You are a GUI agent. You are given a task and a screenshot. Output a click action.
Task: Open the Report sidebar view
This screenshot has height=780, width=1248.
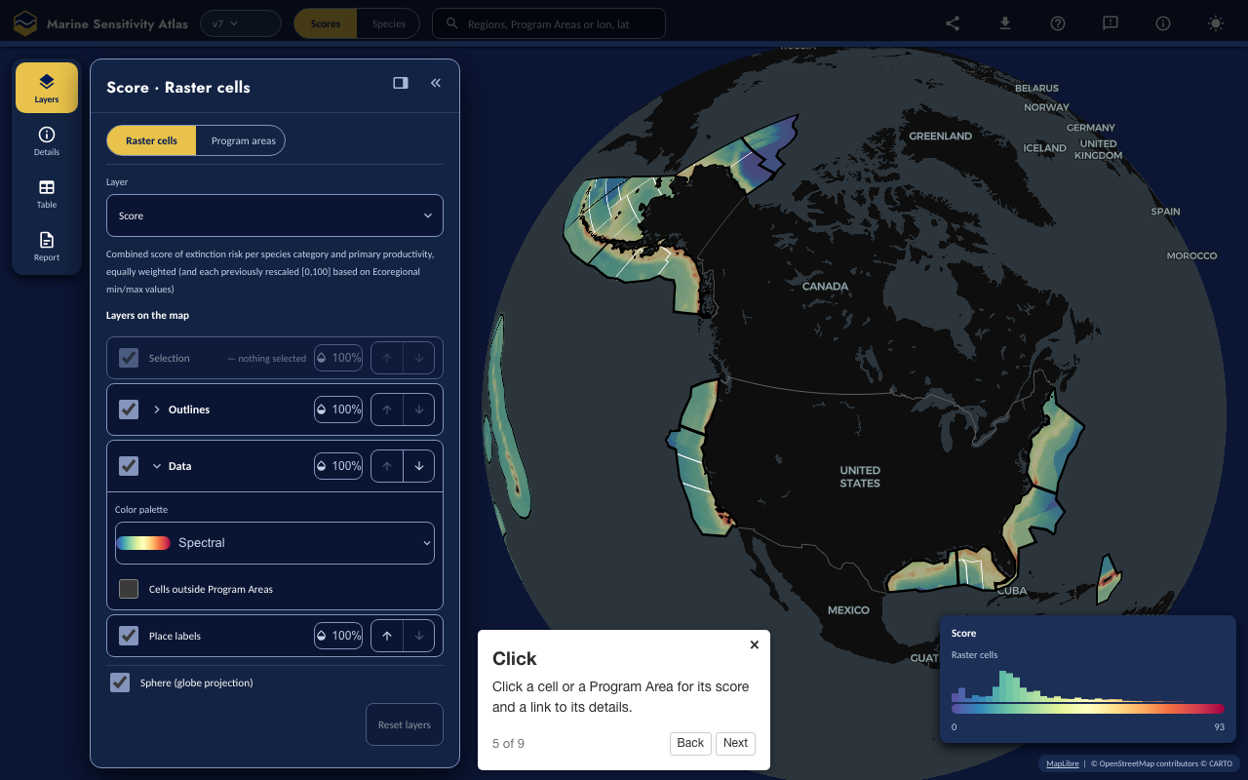click(47, 246)
